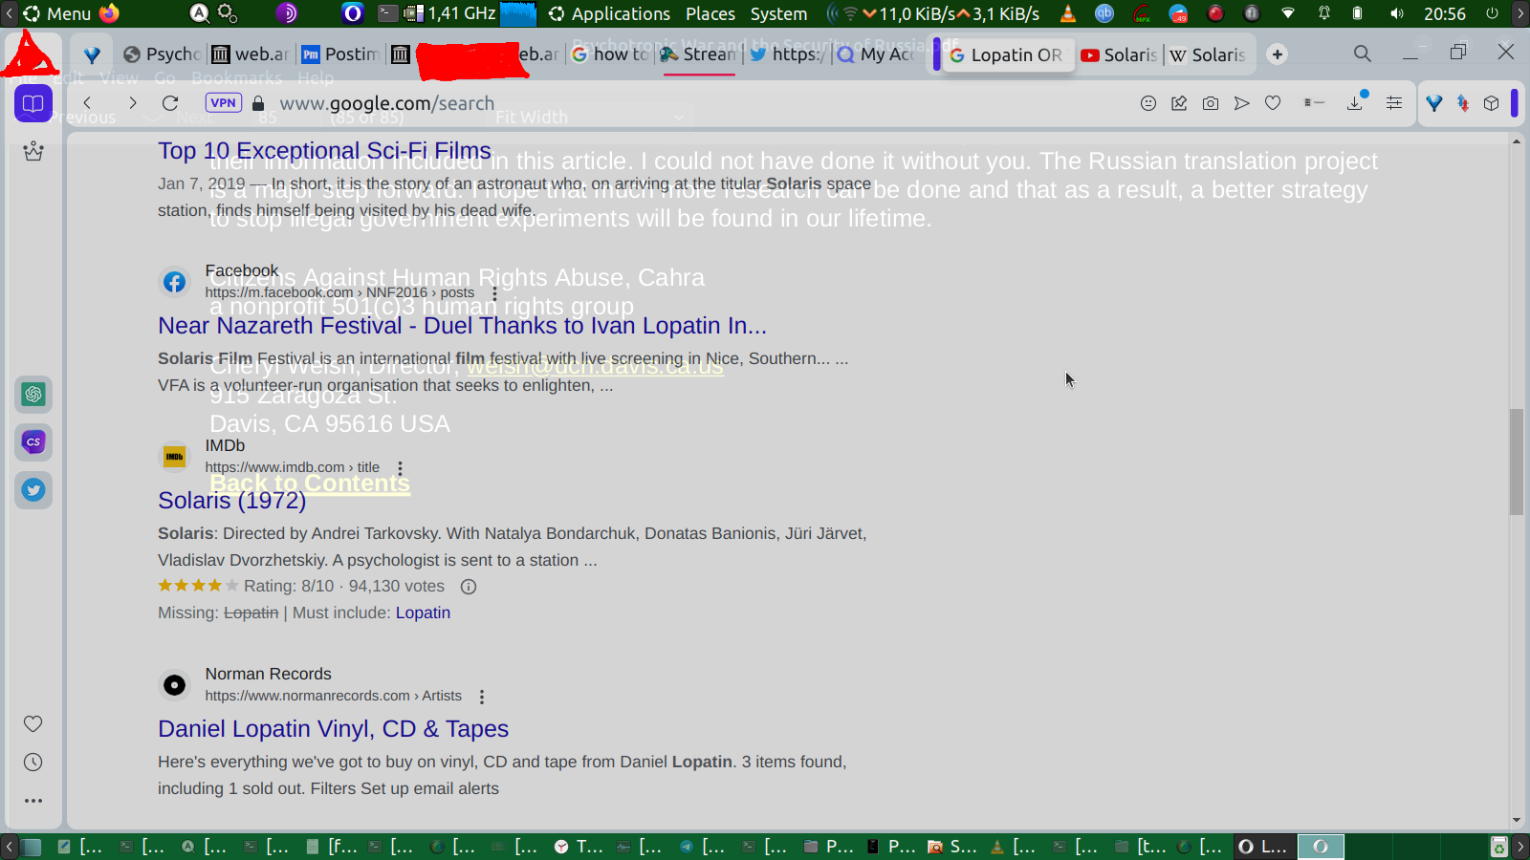Viewport: 1530px width, 860px height.
Task: Launch Firefox from the top panel
Action: pyautogui.click(x=109, y=13)
